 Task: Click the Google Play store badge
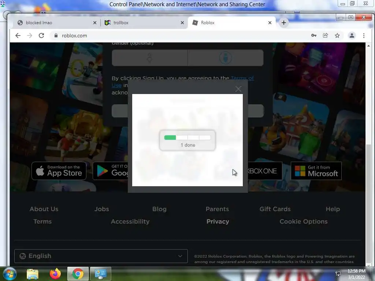(111, 171)
